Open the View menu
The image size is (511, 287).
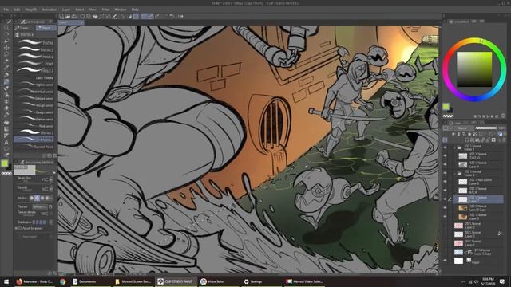tap(93, 10)
